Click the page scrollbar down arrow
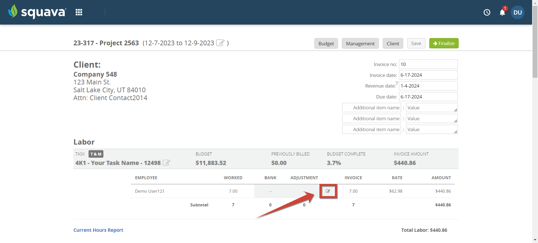The image size is (538, 243). pyautogui.click(x=535, y=240)
